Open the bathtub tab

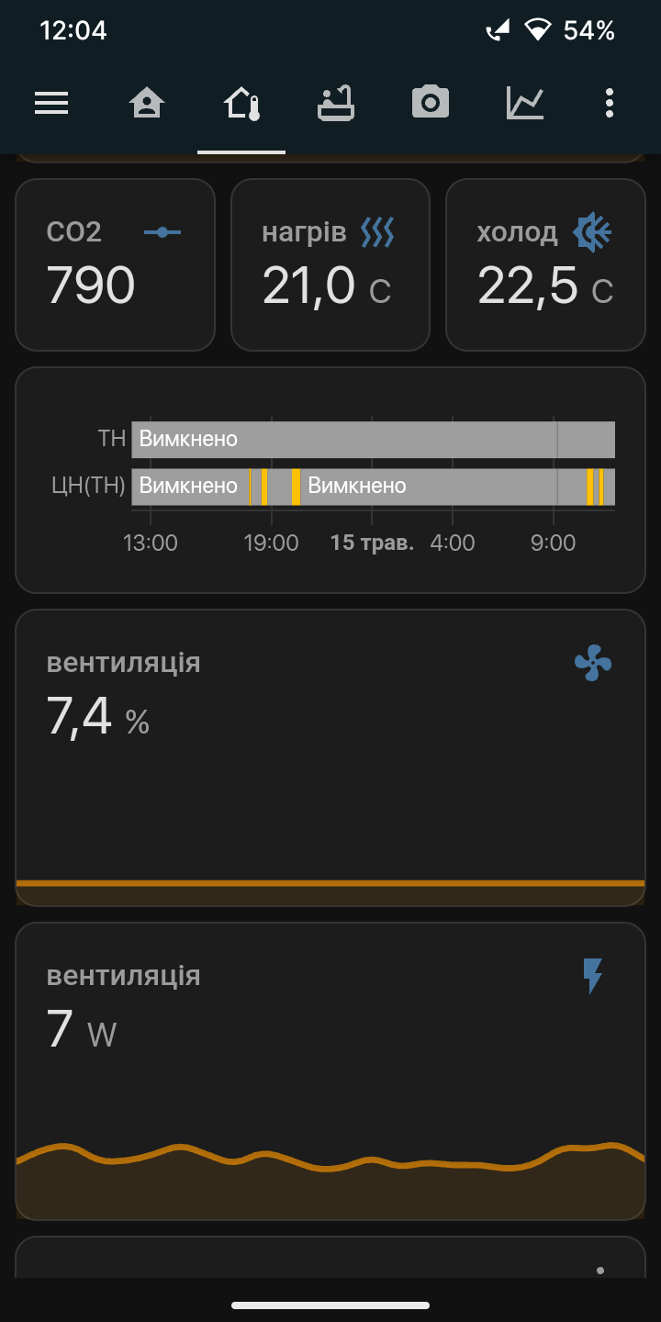point(336,103)
